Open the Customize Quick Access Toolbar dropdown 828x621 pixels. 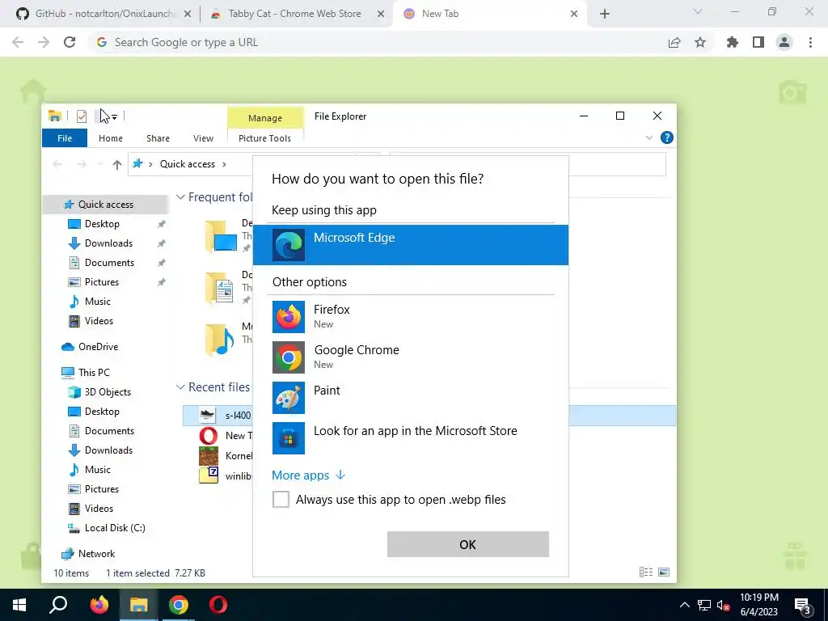(x=114, y=116)
